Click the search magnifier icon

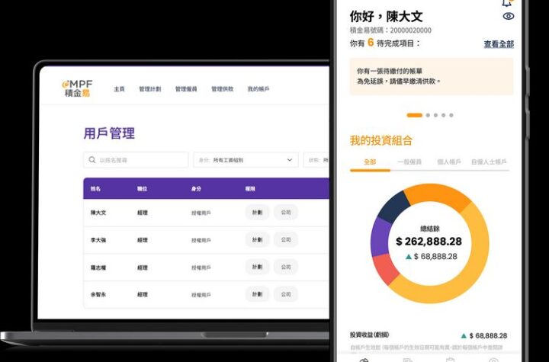(92, 160)
